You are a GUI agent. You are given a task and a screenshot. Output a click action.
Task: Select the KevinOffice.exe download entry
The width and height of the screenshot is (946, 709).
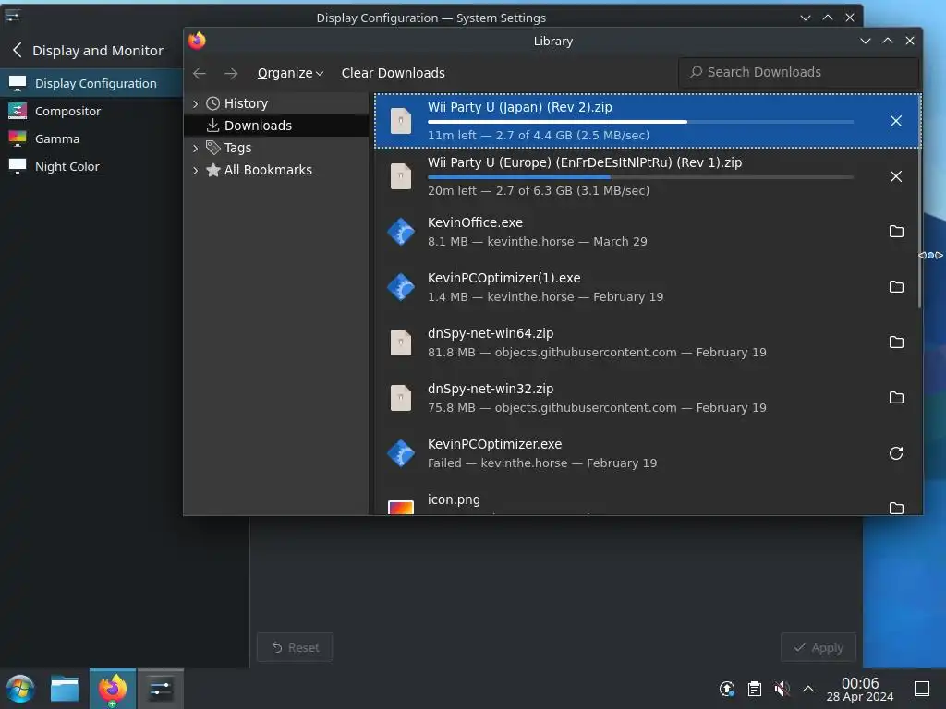(x=647, y=232)
